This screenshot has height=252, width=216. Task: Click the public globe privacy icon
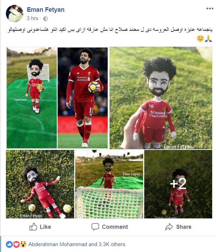click(46, 19)
